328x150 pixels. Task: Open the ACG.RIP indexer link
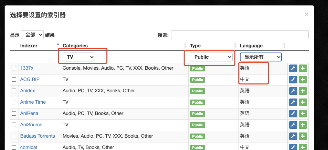[30, 80]
